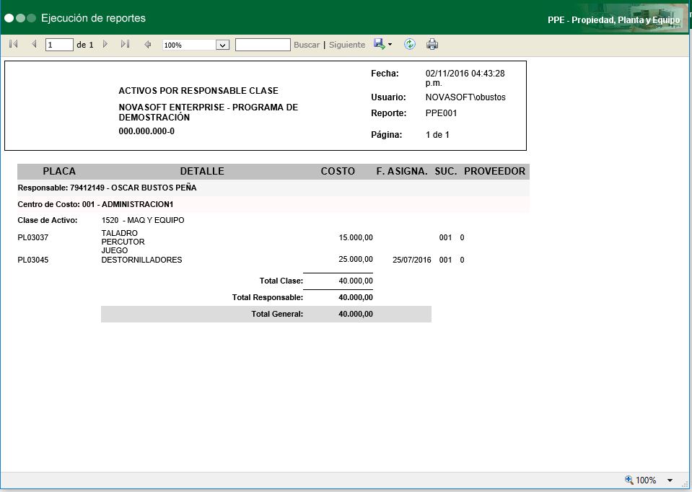
Task: Select asset plate PL03037
Action: pos(32,237)
